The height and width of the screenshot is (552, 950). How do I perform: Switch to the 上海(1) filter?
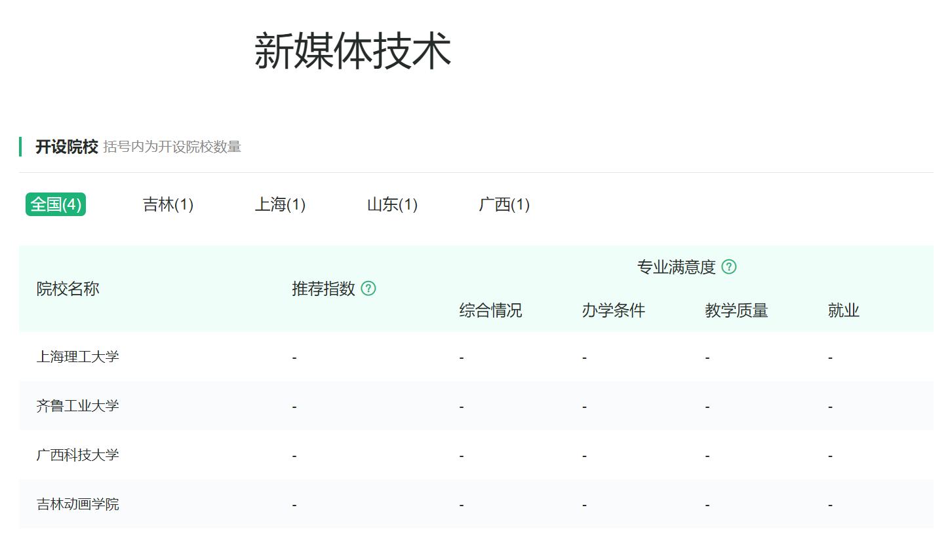coord(279,204)
